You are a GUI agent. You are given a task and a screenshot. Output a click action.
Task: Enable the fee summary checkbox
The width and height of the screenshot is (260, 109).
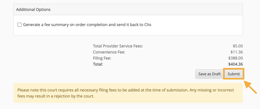[20, 25]
